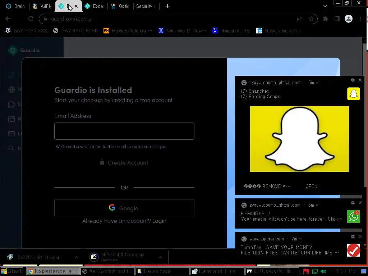This screenshot has width=368, height=276.
Task: Close the TurboTax notification
Action: 360,236
